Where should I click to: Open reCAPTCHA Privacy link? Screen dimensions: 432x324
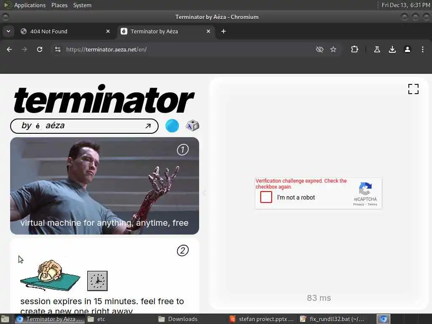(359, 205)
